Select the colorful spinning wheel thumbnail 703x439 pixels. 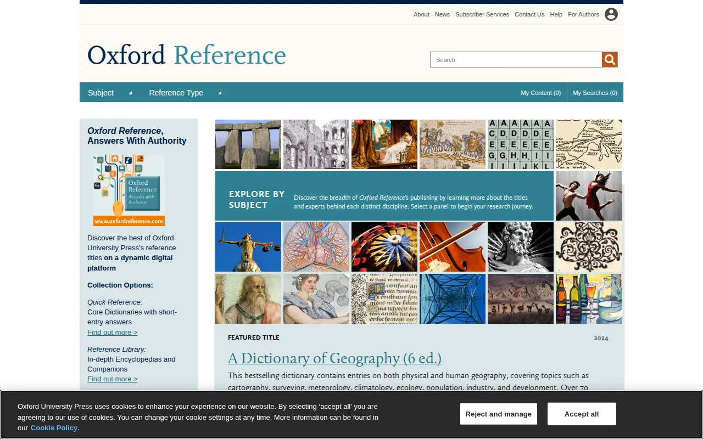(384, 247)
